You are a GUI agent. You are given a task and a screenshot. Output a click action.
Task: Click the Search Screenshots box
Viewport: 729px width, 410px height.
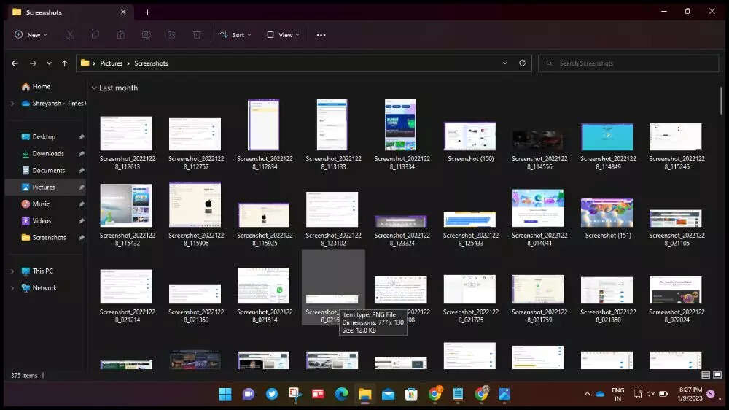(627, 63)
